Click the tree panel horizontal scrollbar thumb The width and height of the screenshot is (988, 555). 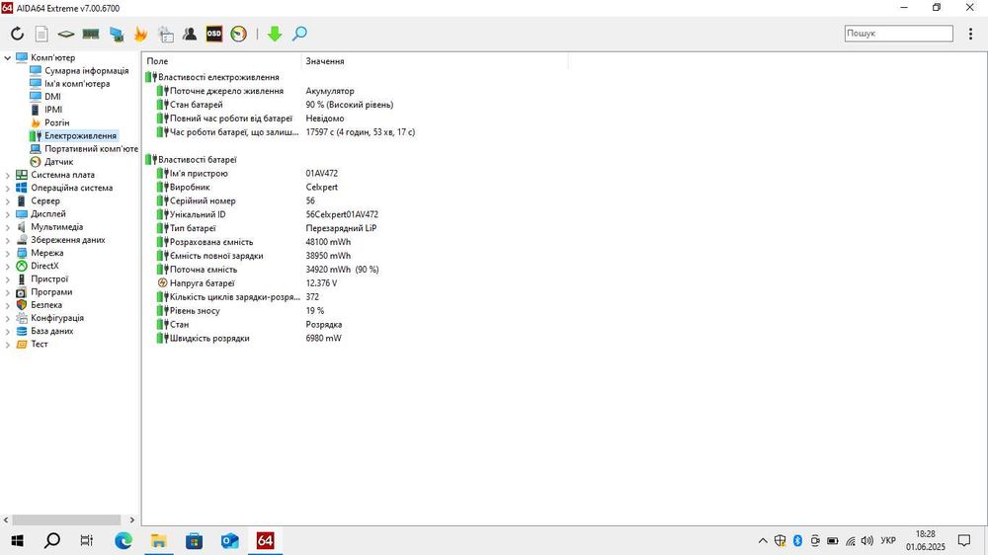[x=66, y=520]
